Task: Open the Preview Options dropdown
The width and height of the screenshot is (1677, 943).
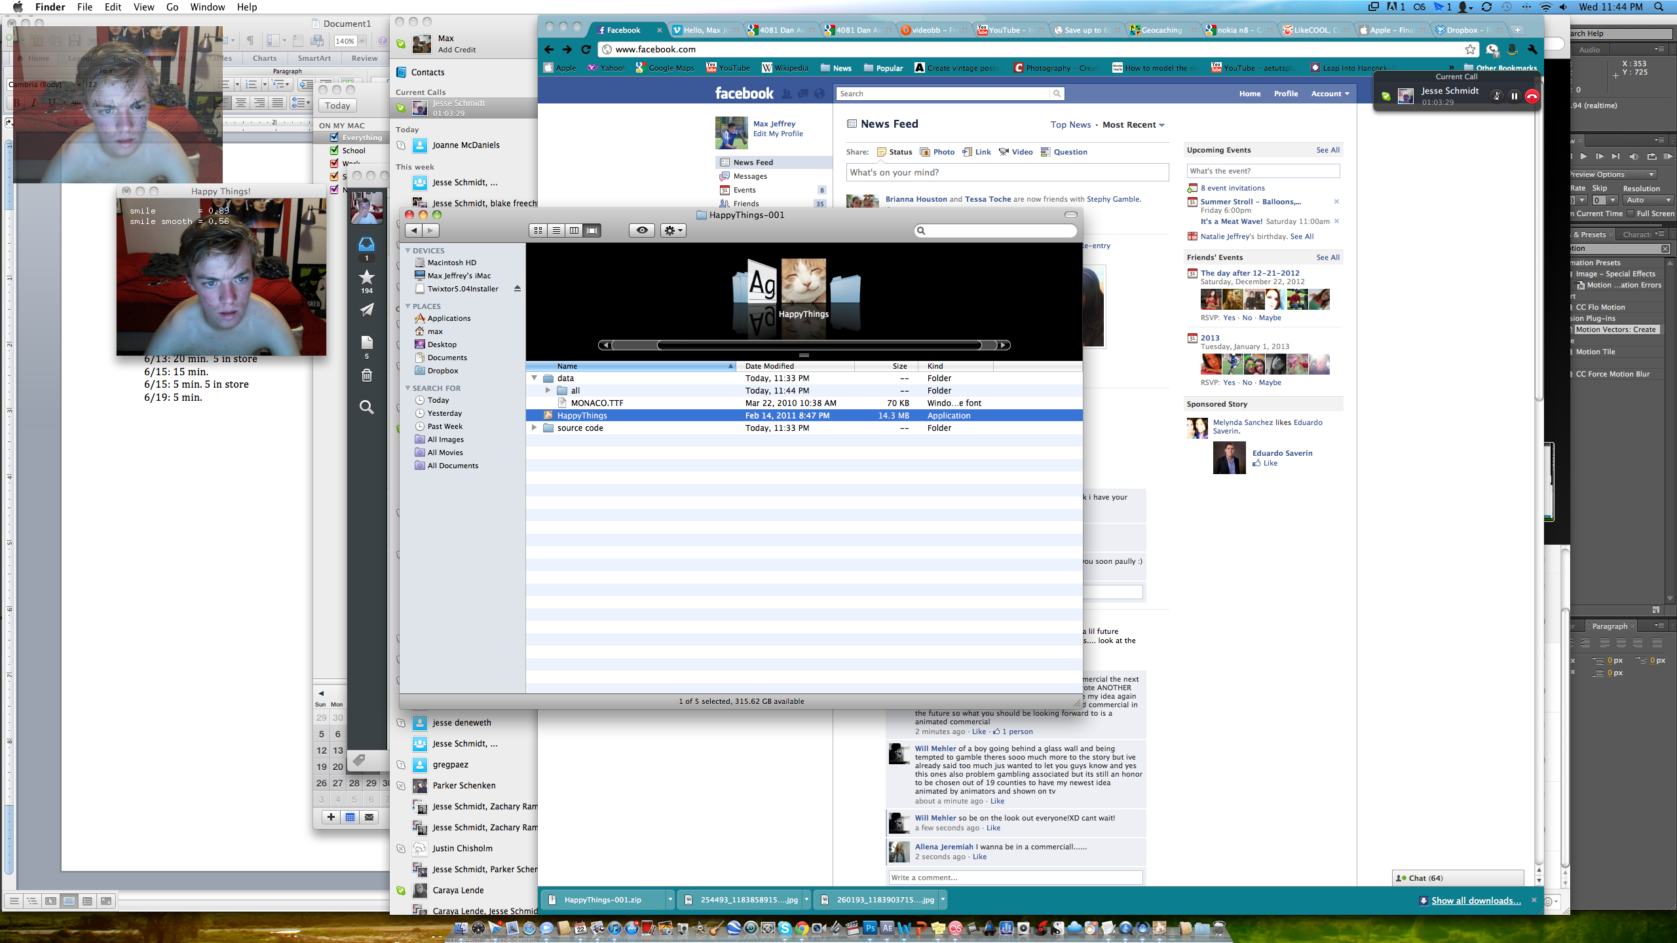Action: click(x=1613, y=174)
